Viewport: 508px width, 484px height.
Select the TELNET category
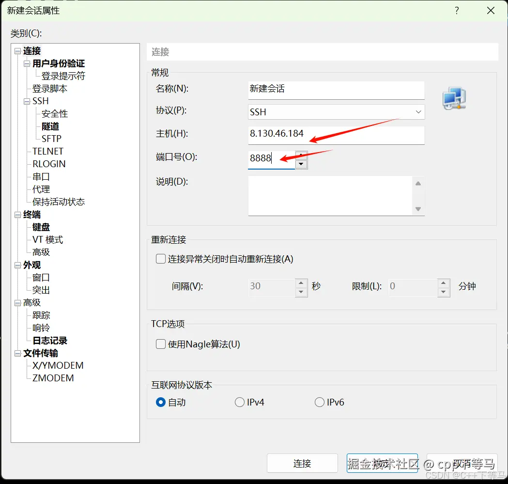pyautogui.click(x=47, y=151)
